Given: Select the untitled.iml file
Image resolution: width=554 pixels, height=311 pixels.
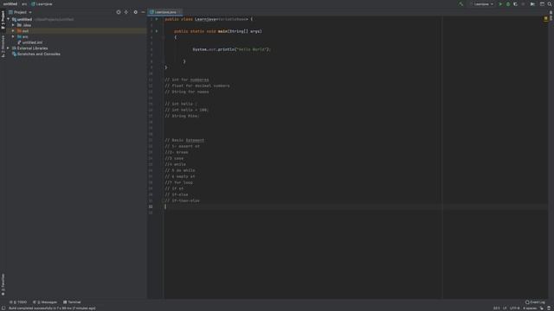Looking at the screenshot, I should tap(29, 42).
